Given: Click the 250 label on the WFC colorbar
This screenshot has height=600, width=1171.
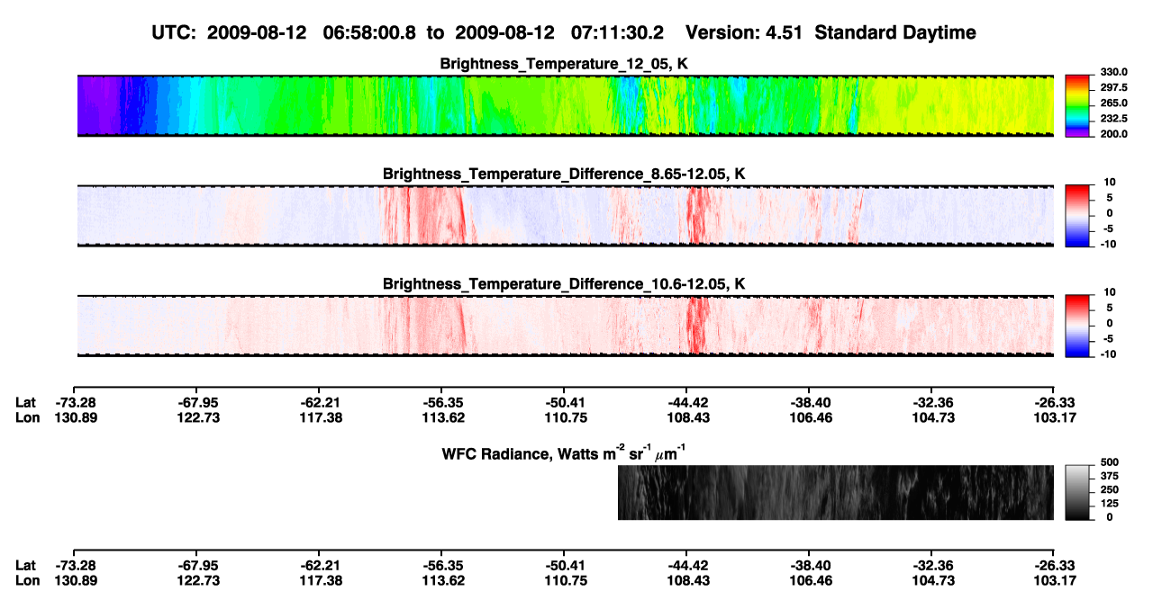Looking at the screenshot, I should 1109,490.
